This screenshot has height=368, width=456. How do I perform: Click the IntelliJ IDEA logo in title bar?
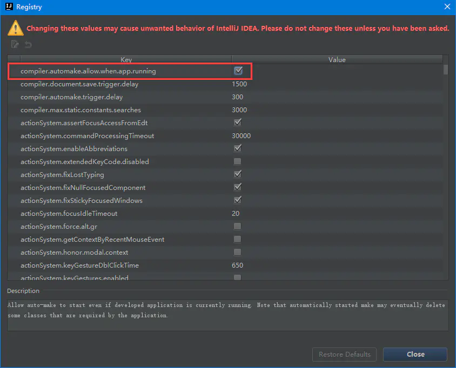tap(9, 6)
